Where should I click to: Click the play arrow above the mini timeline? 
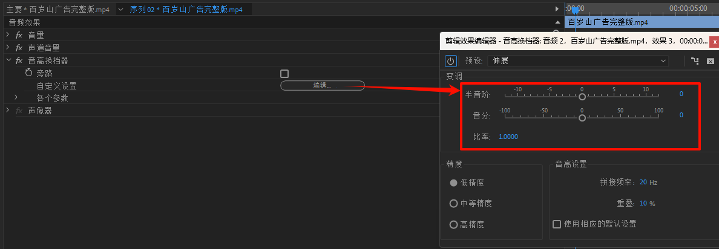coord(557,8)
